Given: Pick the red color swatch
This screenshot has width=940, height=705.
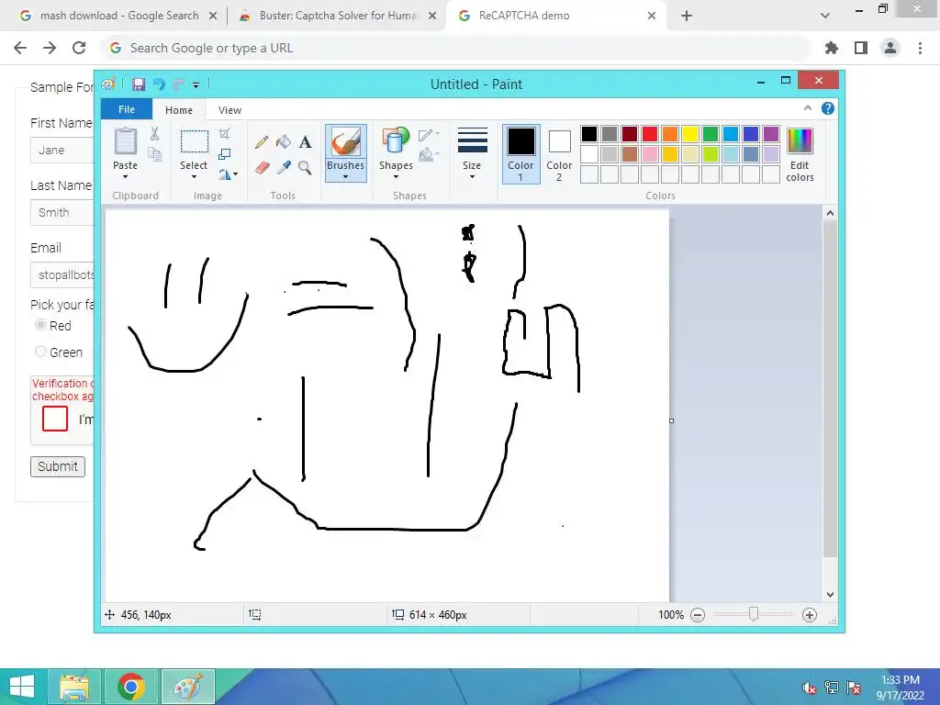Looking at the screenshot, I should 650,134.
